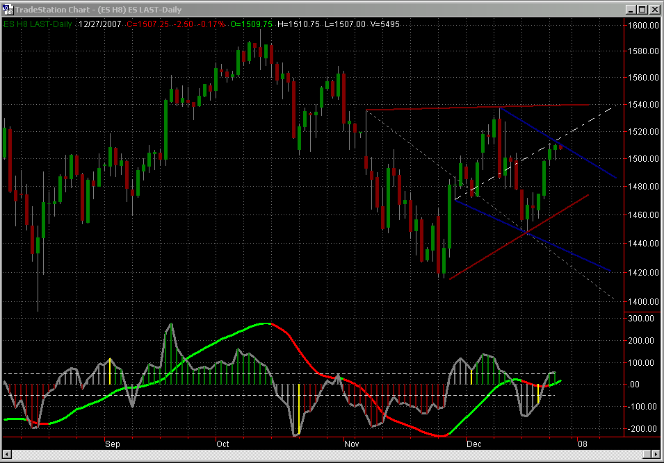
Task: Click the close value C=1507.25
Action: tap(148, 24)
